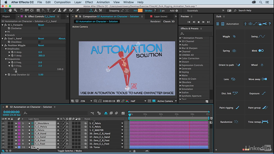This screenshot has width=274, height=154.
Task: Open the Animation menu
Action: click(x=103, y=2)
